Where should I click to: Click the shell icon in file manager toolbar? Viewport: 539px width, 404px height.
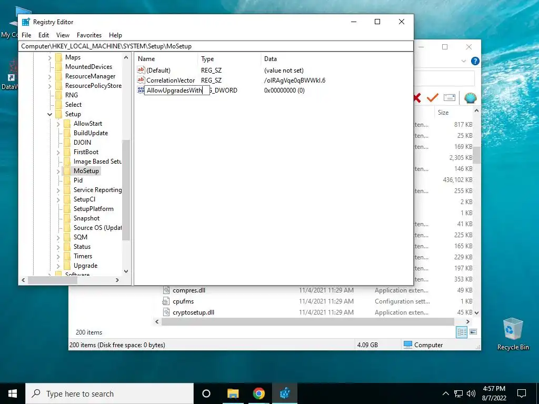tap(470, 98)
